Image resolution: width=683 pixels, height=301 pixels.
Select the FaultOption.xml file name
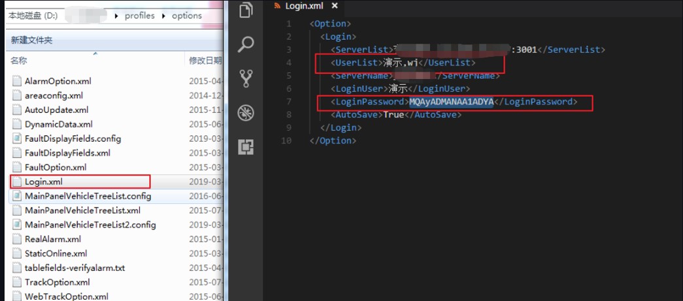(x=56, y=167)
